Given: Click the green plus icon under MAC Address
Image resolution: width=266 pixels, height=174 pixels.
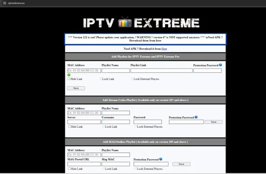Looking at the screenshot, I should (69, 75).
